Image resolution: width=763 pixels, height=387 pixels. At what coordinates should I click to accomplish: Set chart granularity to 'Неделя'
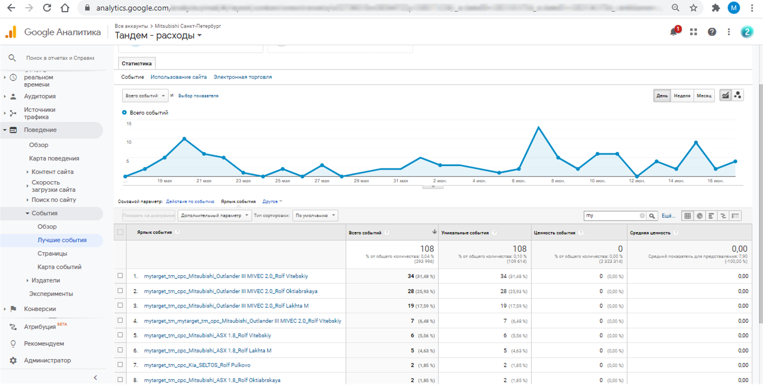click(682, 96)
